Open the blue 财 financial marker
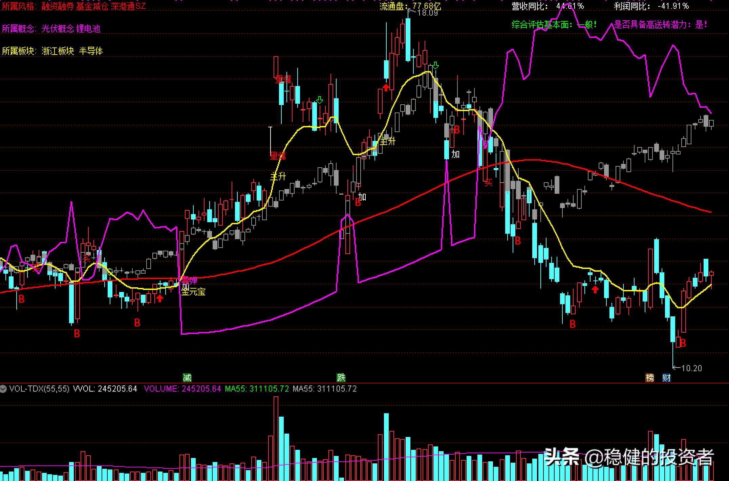The width and height of the screenshot is (729, 481). 666,377
